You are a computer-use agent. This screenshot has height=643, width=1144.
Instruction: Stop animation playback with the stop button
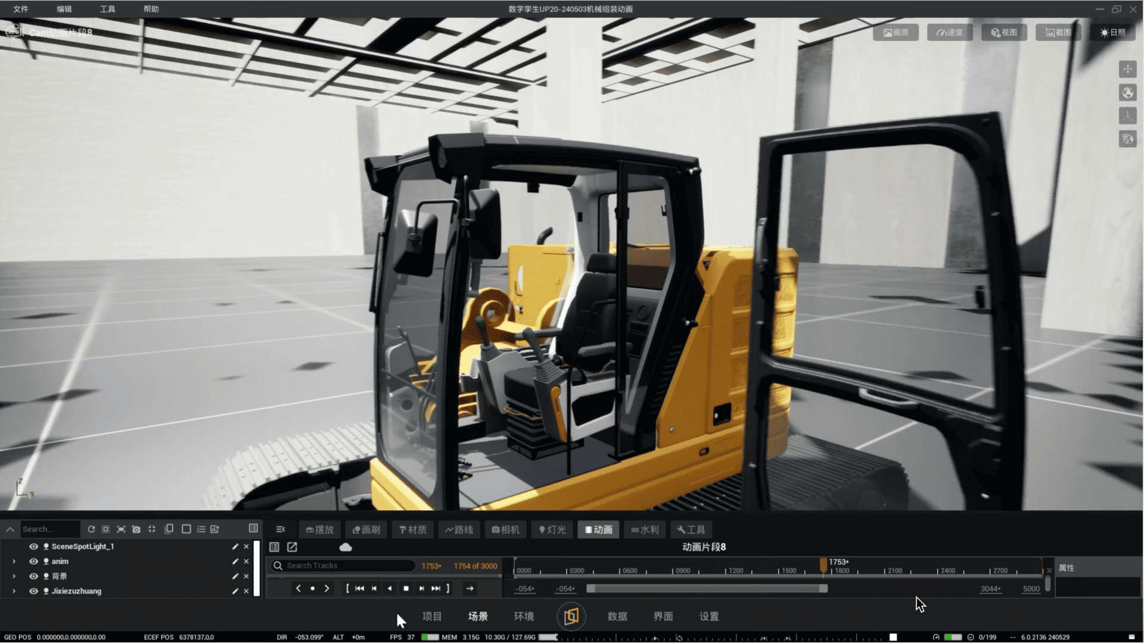pos(406,589)
